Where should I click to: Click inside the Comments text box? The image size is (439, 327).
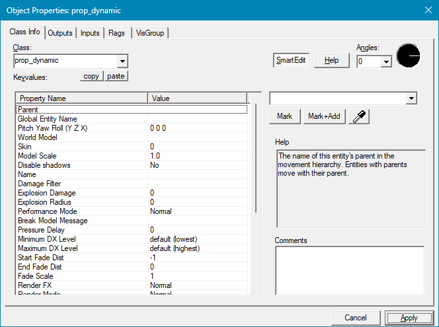click(x=348, y=270)
